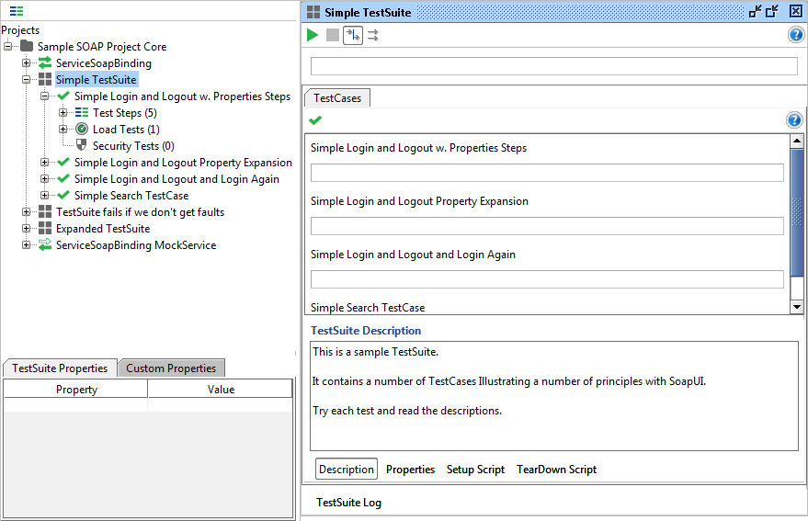Click progress bar under Login Again testcase

(547, 278)
